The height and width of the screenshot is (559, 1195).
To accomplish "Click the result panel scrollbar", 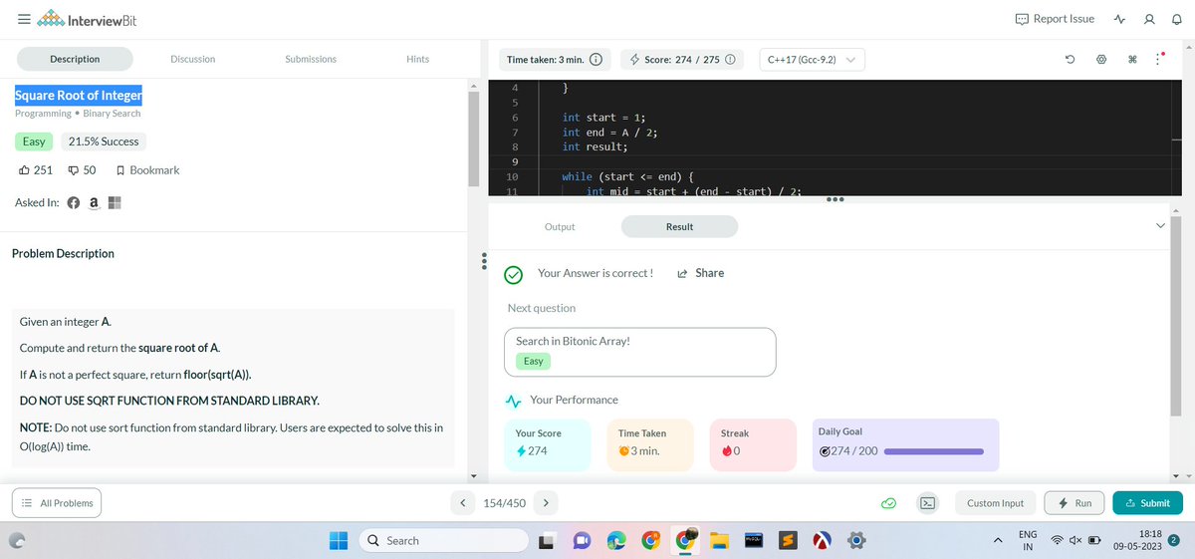I will (x=1176, y=317).
